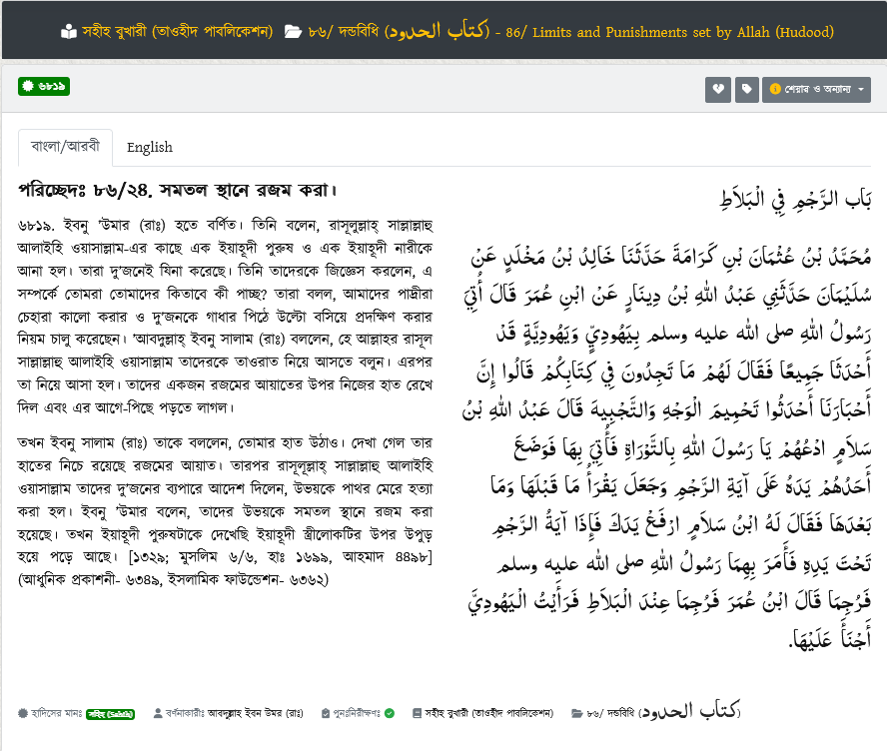Click the open folder icon in header
Screen dimensions: 887x751
coord(293,32)
